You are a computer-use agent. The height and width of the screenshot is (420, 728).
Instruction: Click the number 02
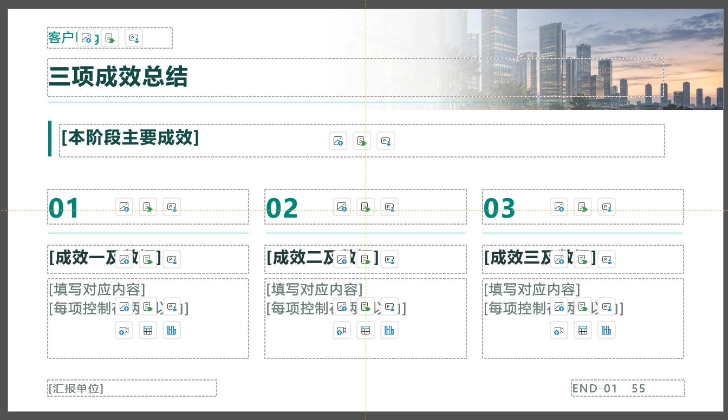pos(282,208)
